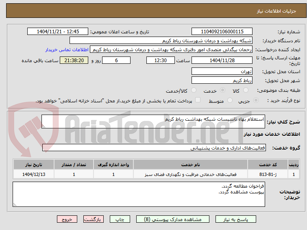Click the request creator field رحمان بیگدلی

171,50
